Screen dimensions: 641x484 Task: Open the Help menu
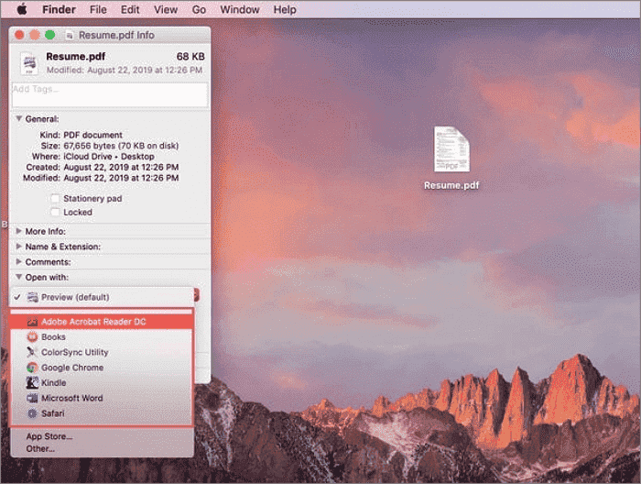point(285,9)
